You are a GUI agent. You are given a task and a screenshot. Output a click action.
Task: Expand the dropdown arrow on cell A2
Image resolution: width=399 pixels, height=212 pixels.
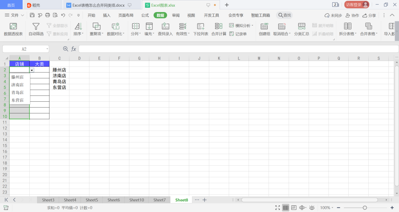(x=32, y=70)
